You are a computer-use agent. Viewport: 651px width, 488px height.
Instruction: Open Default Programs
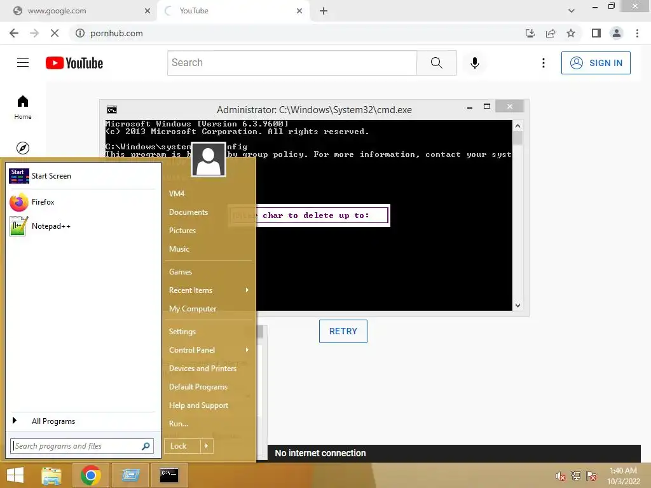(x=198, y=387)
